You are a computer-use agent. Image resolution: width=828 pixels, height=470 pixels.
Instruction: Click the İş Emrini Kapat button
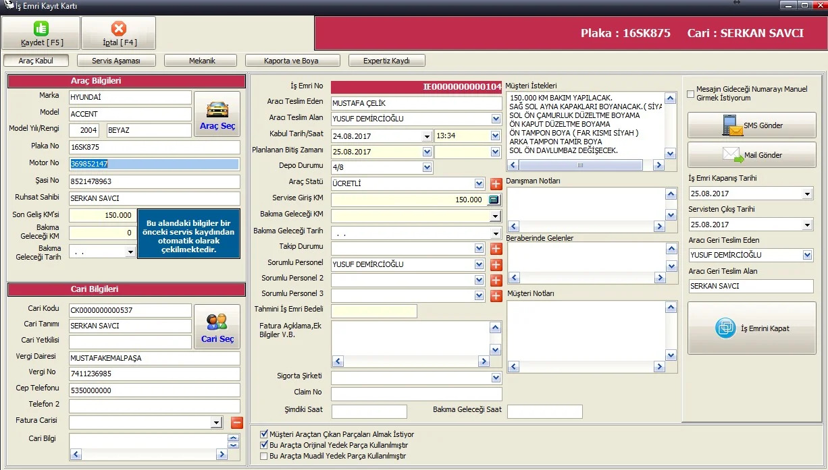pos(752,328)
